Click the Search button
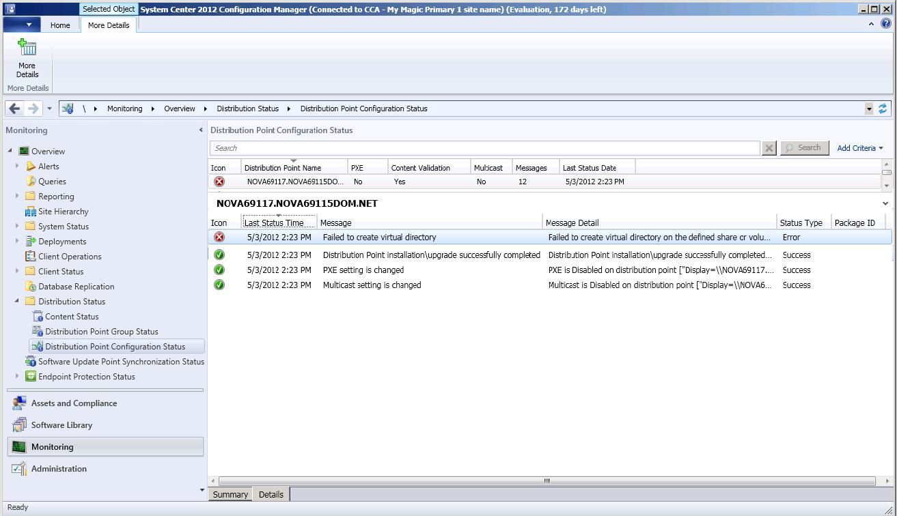 point(804,147)
